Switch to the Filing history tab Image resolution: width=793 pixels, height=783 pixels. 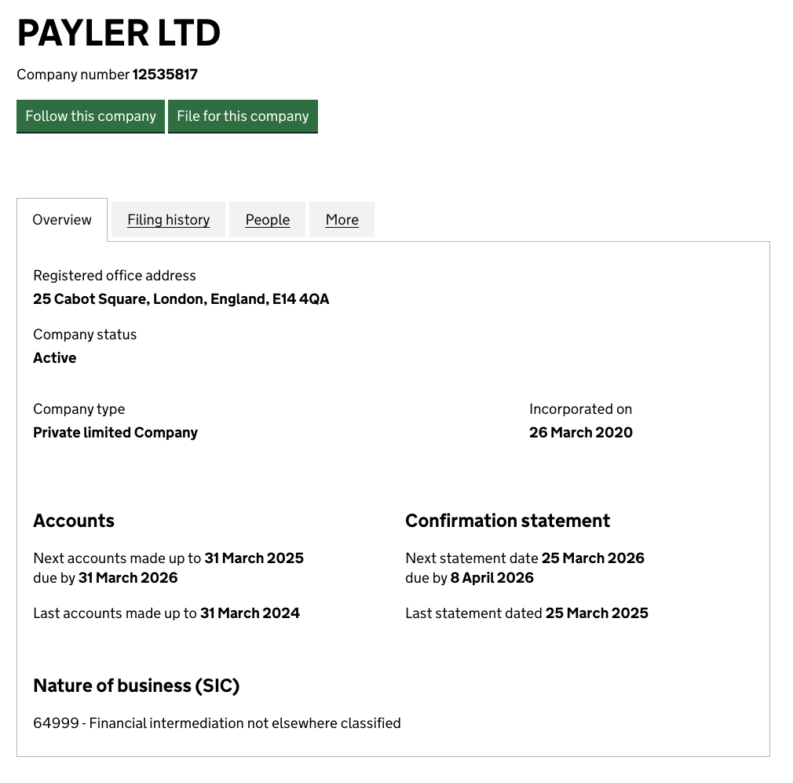point(168,220)
